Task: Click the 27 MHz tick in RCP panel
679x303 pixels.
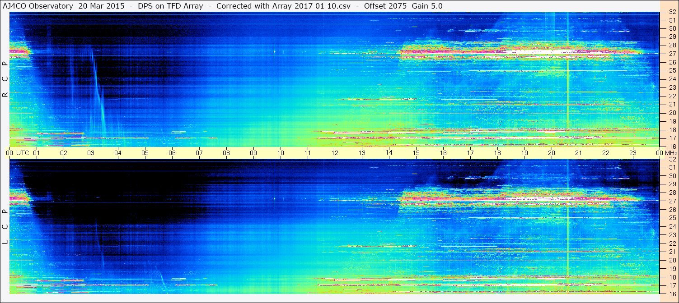Action: tap(672, 54)
